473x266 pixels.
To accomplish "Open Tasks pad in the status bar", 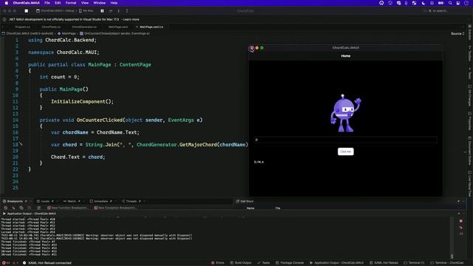I will (x=264, y=263).
